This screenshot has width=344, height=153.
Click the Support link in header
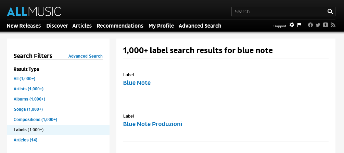(x=280, y=26)
